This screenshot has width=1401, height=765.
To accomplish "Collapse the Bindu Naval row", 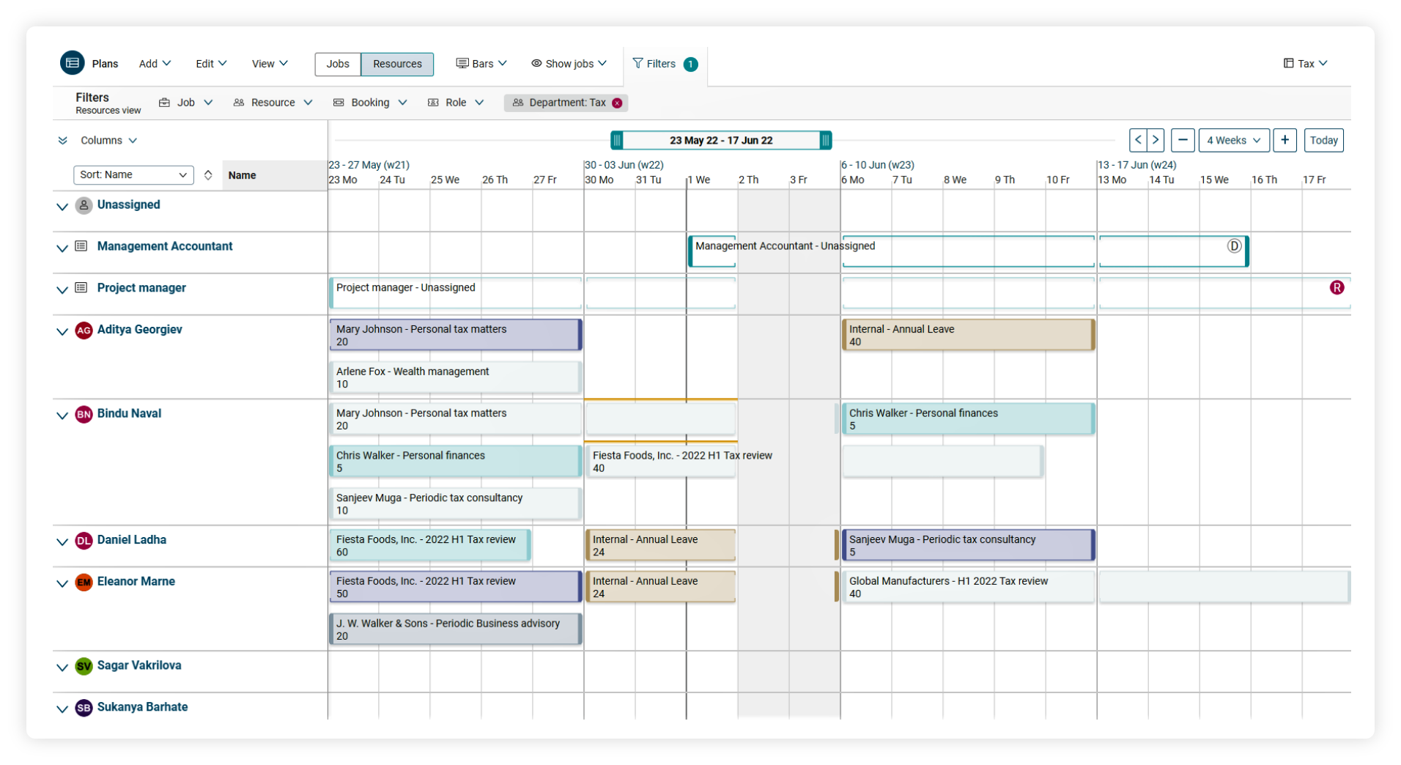I will click(x=62, y=415).
